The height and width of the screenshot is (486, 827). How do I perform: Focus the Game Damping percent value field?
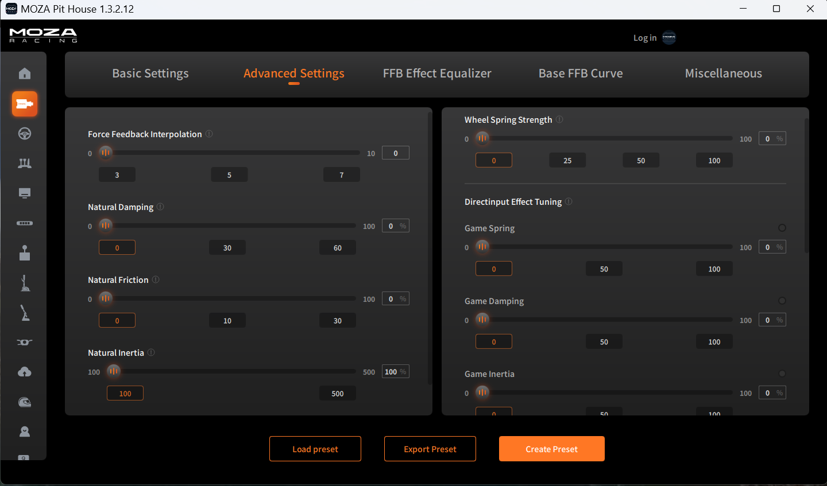(x=772, y=320)
